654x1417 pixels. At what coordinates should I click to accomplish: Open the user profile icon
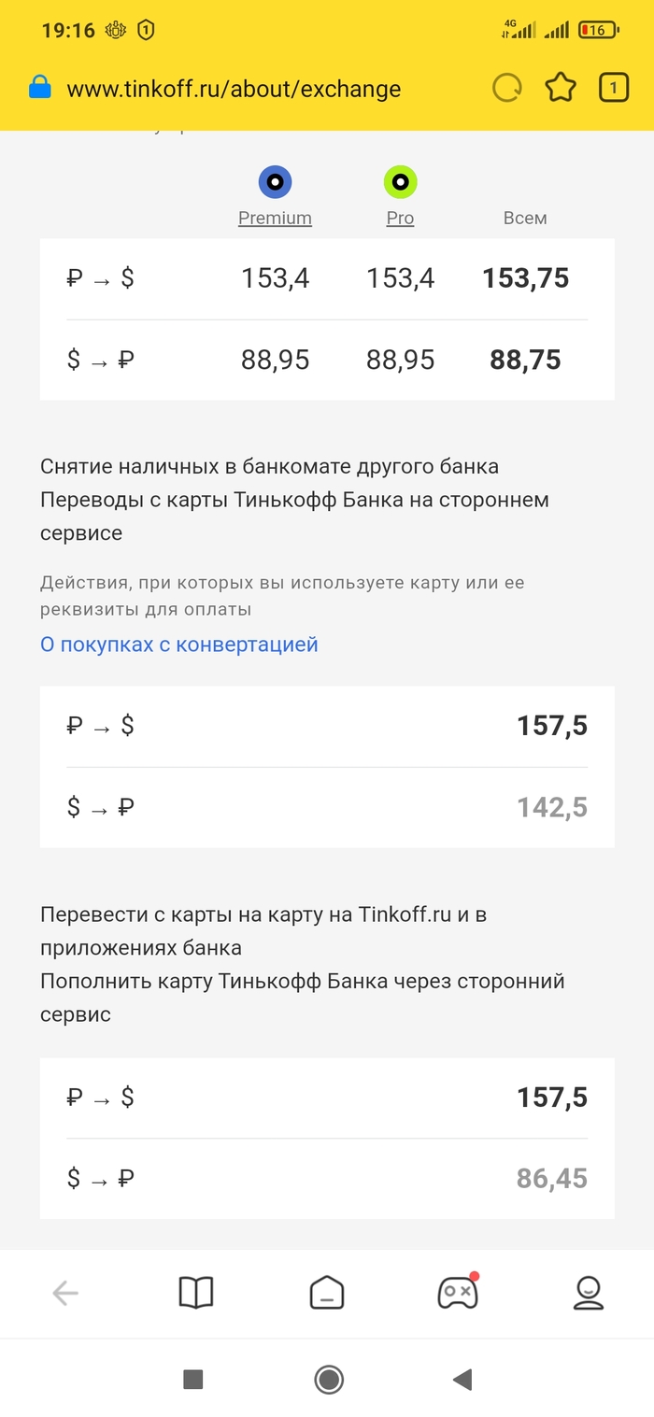(x=588, y=1293)
